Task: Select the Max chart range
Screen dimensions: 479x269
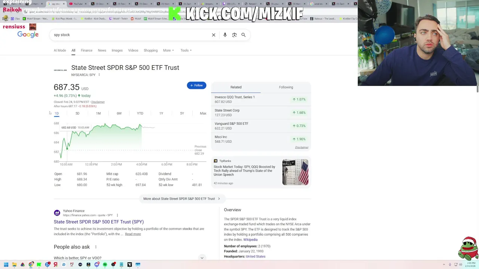Action: tap(203, 113)
